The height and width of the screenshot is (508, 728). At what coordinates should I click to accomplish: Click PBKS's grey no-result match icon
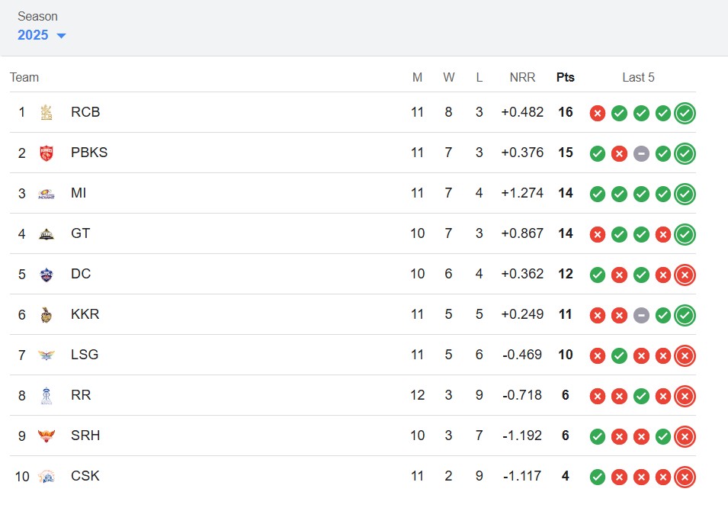641,153
